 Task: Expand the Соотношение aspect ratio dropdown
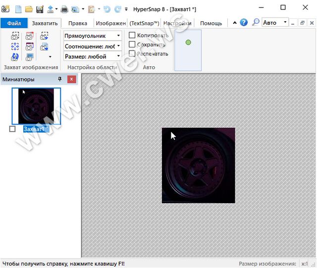pyautogui.click(x=92, y=46)
